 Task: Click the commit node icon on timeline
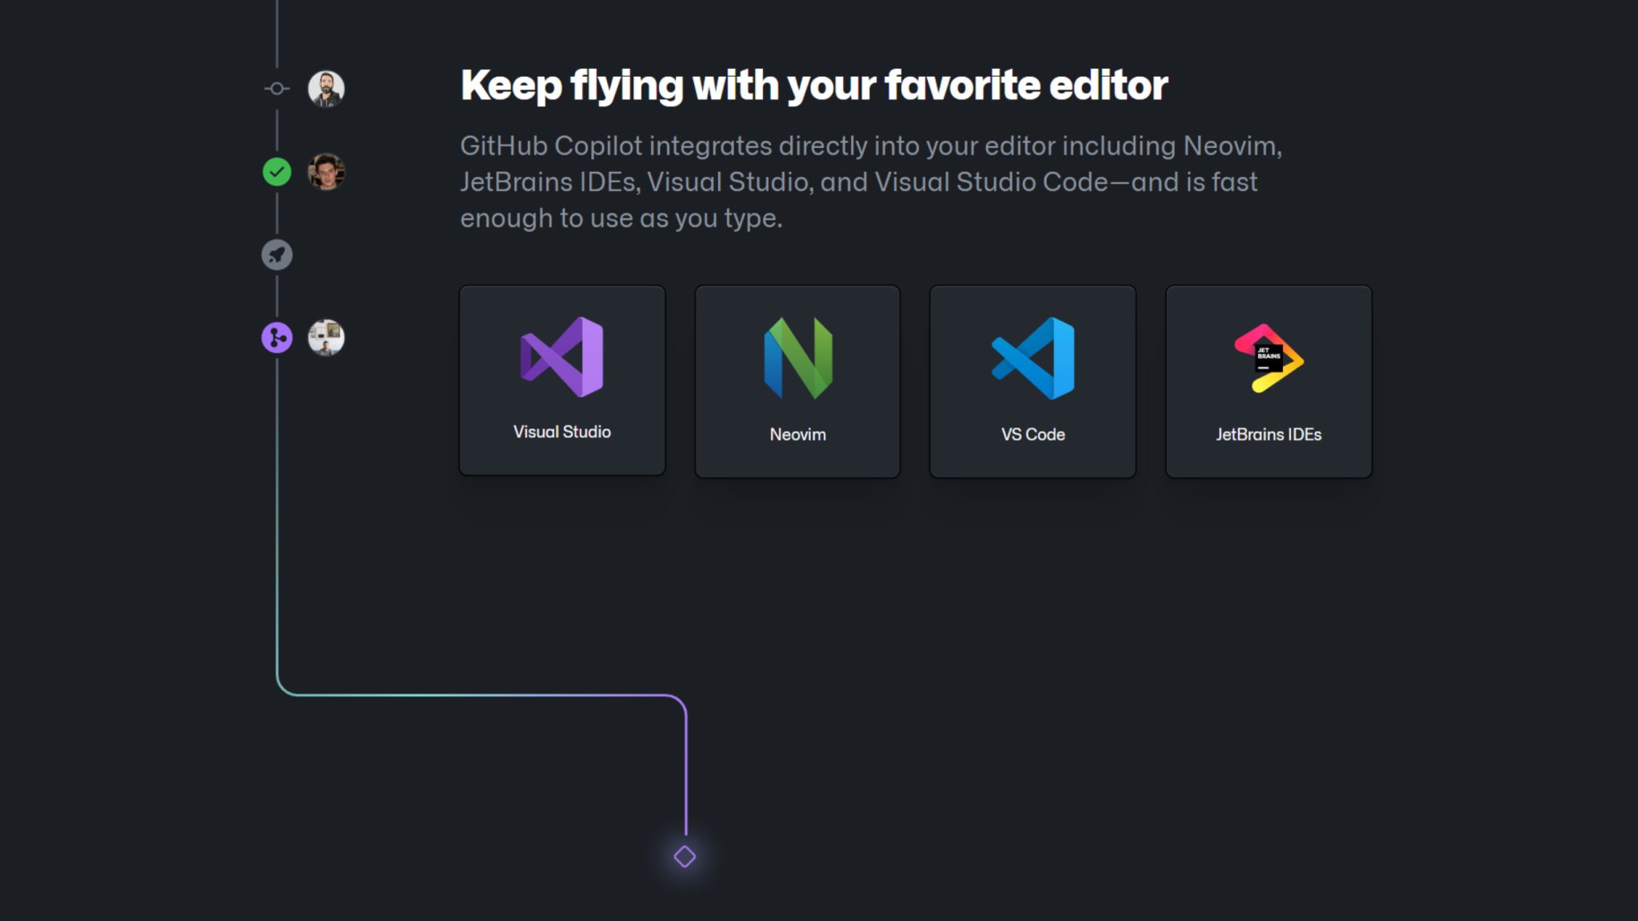point(277,89)
